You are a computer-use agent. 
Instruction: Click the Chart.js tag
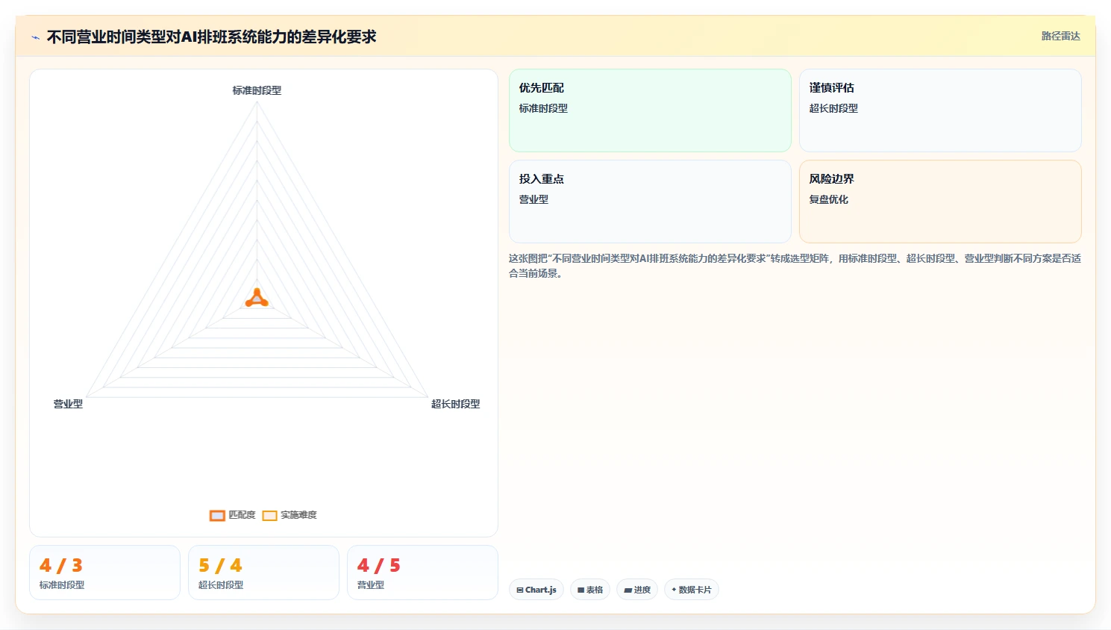click(536, 590)
